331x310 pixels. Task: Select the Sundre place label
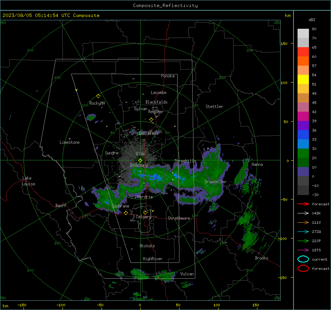tap(112, 153)
